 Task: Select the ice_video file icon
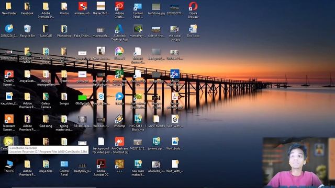point(9,99)
